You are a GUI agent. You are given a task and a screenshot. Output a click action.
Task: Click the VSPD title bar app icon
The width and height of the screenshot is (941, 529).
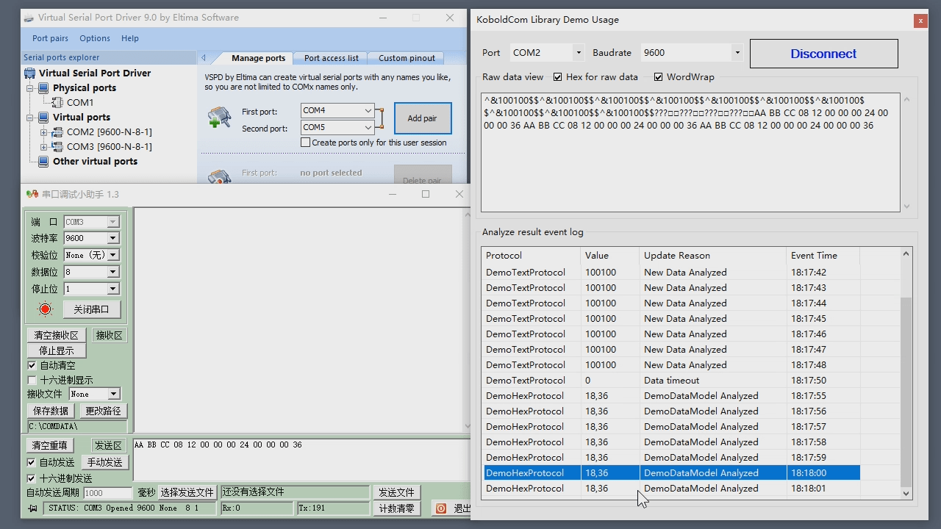(29, 18)
